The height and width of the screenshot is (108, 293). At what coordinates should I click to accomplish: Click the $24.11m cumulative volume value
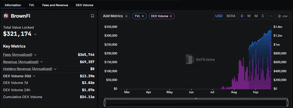[87, 97]
